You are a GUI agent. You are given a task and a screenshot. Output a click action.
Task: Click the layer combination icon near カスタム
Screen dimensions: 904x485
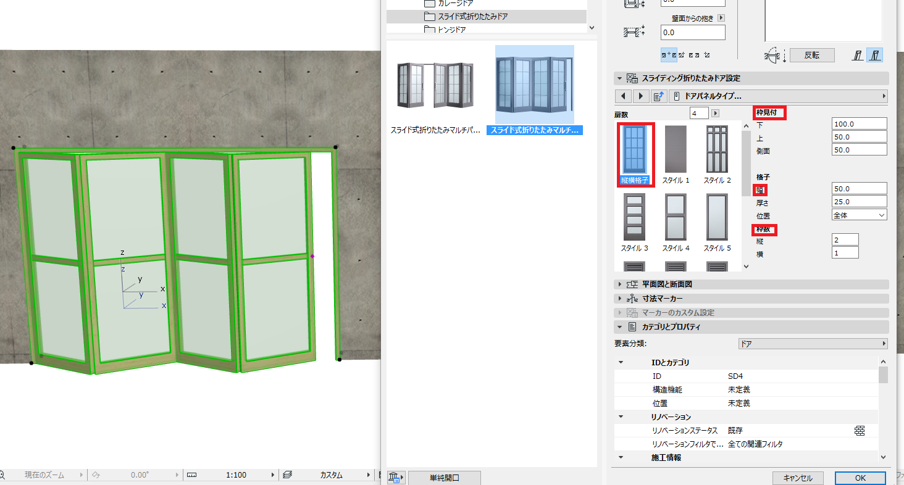[x=287, y=475]
